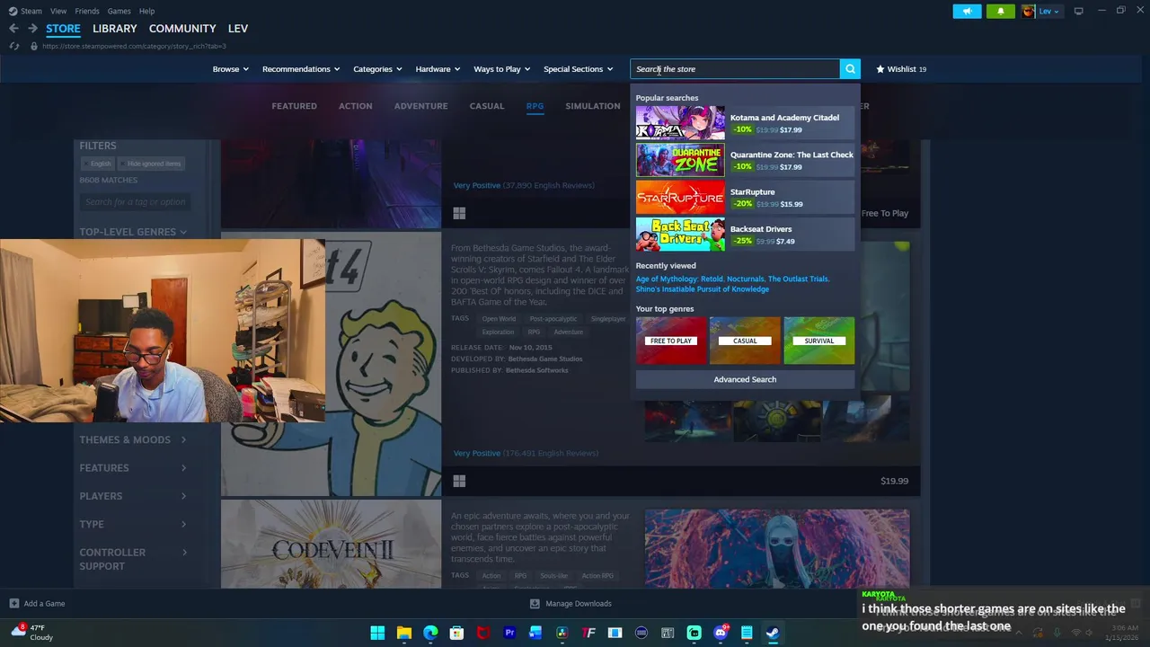Click the Post-apocalyptic tag on Fallout 4
Screen dimensions: 1150x647
tap(553, 319)
